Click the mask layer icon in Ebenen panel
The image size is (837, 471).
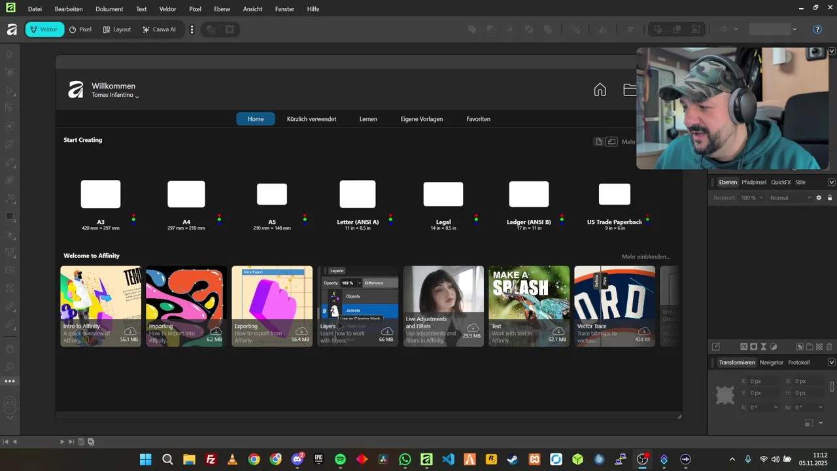pyautogui.click(x=753, y=347)
